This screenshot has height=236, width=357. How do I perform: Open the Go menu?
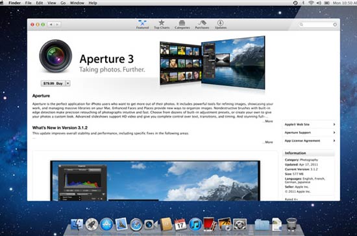(x=63, y=3)
